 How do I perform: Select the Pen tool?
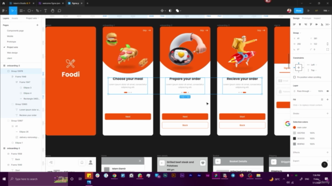(x=37, y=11)
